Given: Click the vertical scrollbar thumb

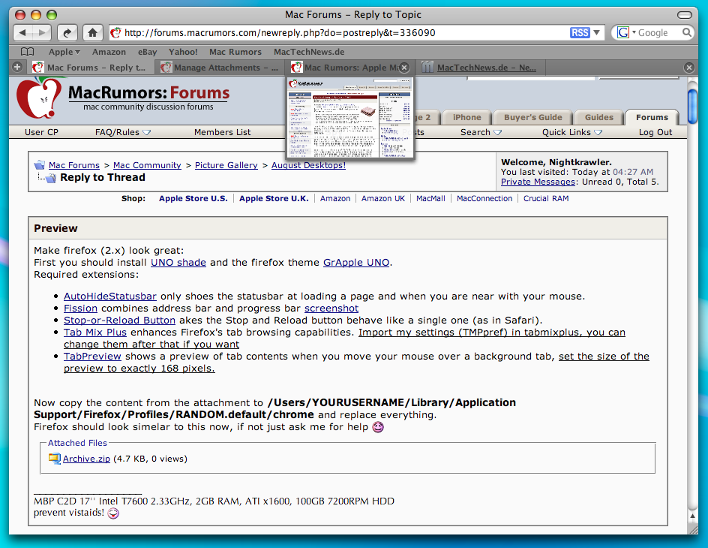Looking at the screenshot, I should point(692,107).
